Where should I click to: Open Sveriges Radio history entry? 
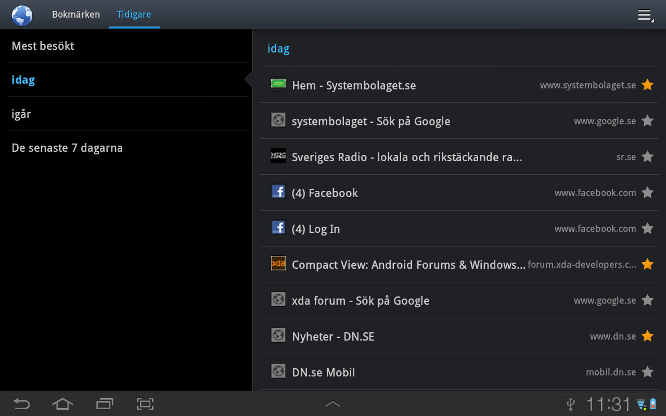click(x=459, y=157)
